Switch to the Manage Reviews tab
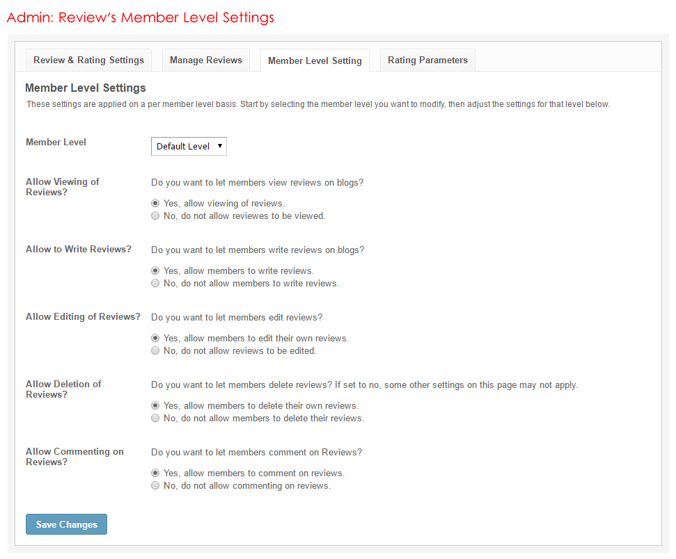 206,60
